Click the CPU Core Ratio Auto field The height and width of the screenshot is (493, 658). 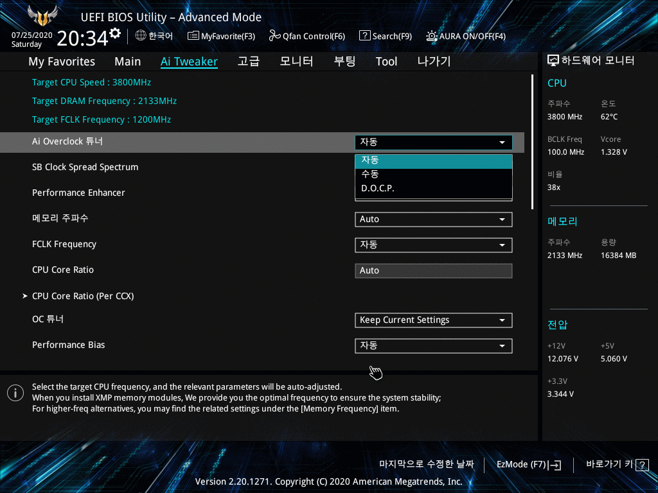click(434, 271)
